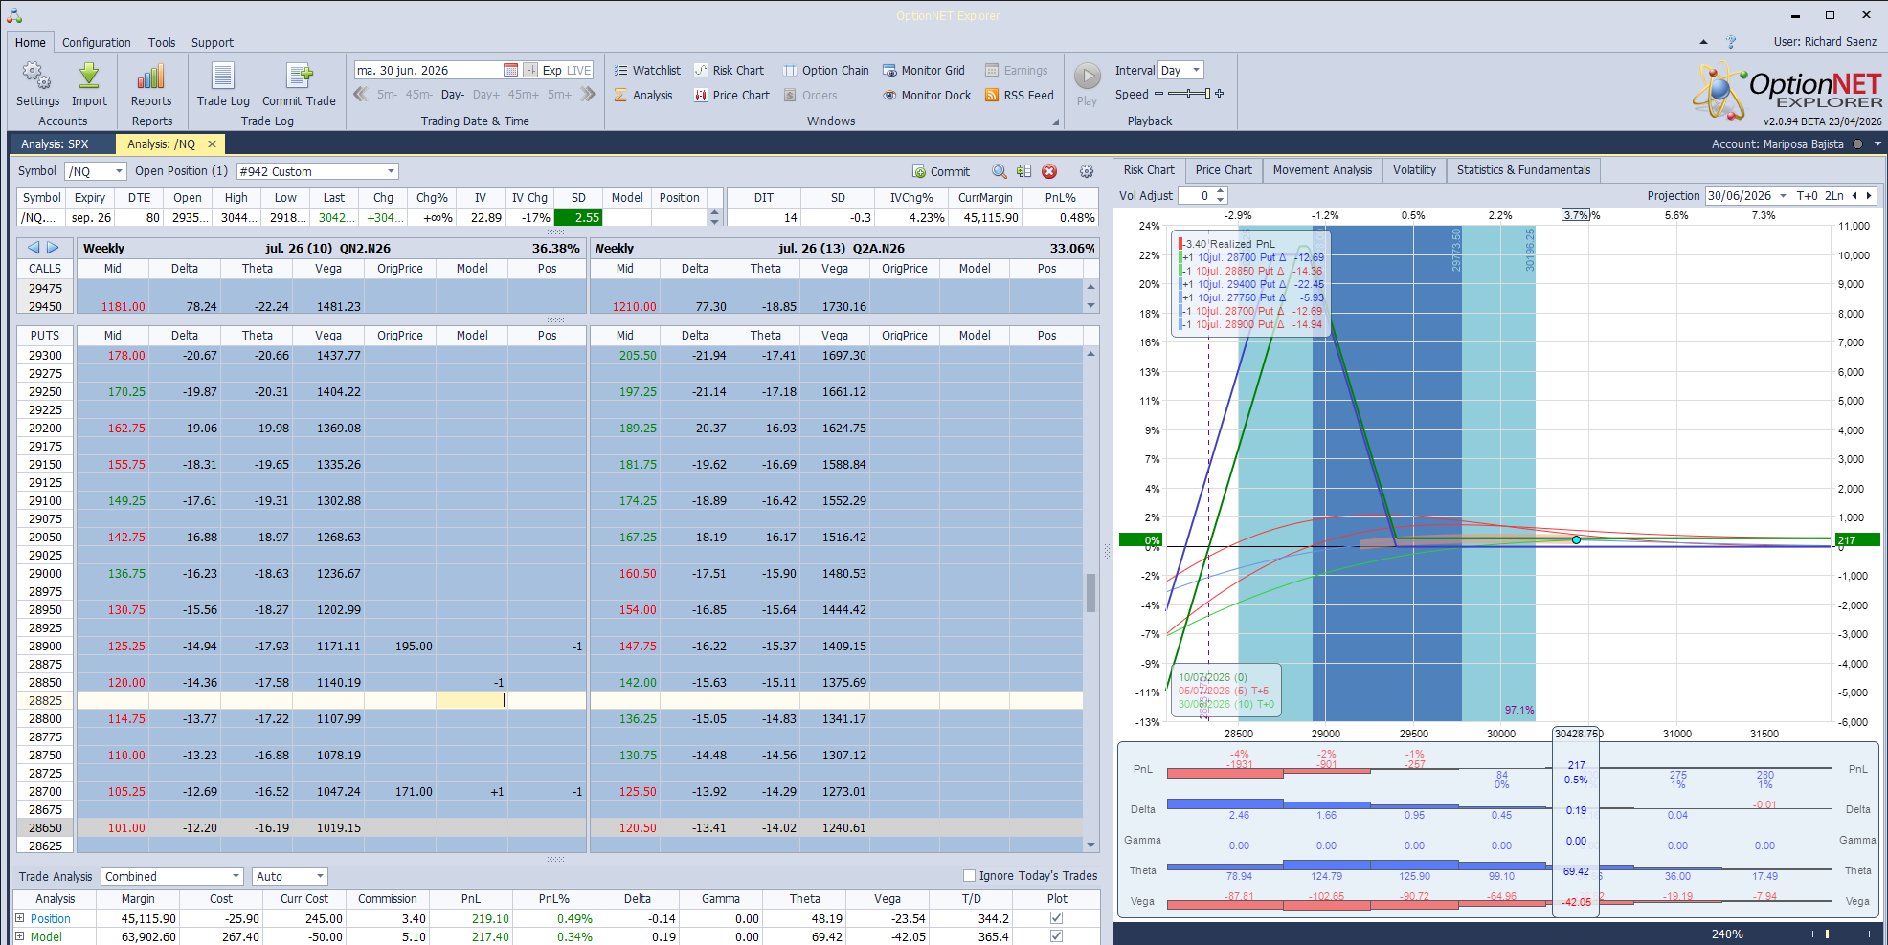Open the RSS Feed window
Viewport: 1888px width, 945px height.
[1019, 95]
